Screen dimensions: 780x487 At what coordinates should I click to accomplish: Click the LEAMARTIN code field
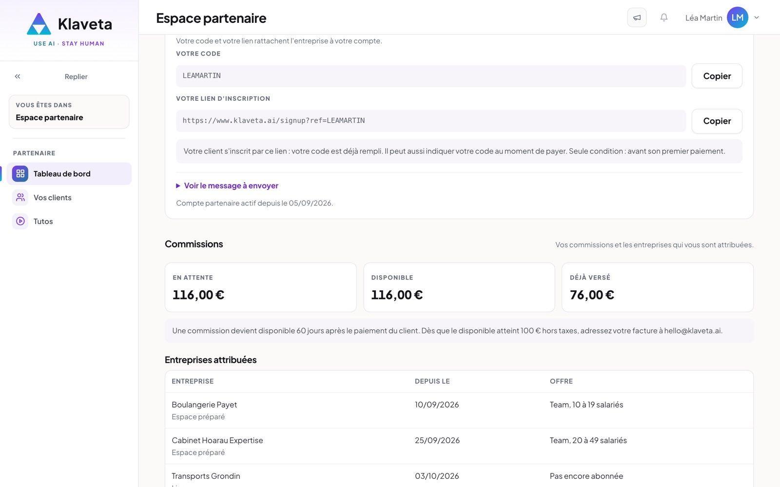[431, 76]
